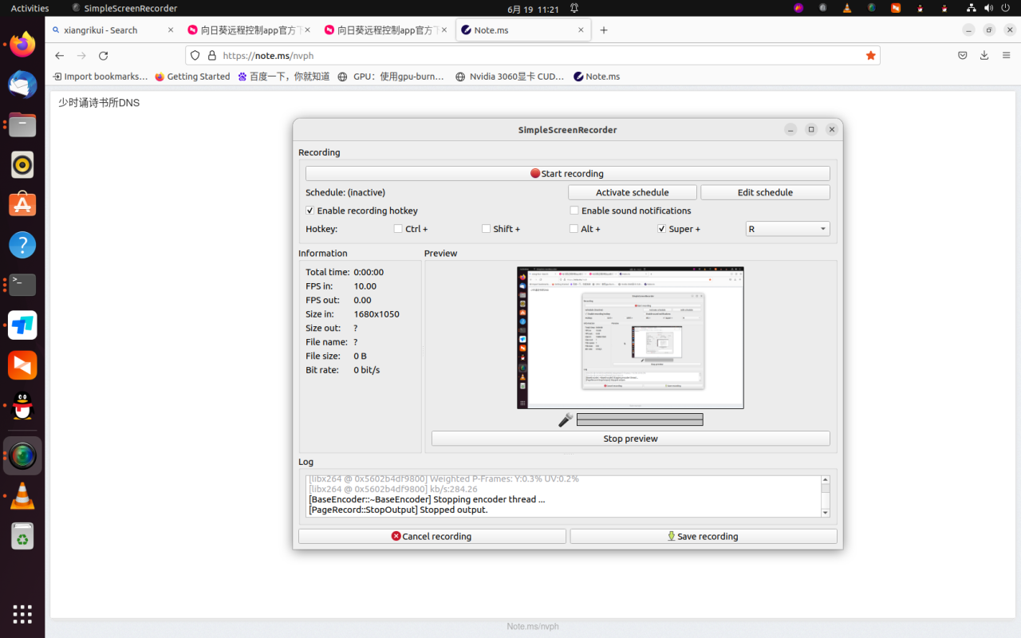Open the Help icon in dock

pos(22,245)
